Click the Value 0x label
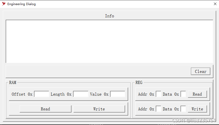The image size is (219, 125). pyautogui.click(x=99, y=94)
